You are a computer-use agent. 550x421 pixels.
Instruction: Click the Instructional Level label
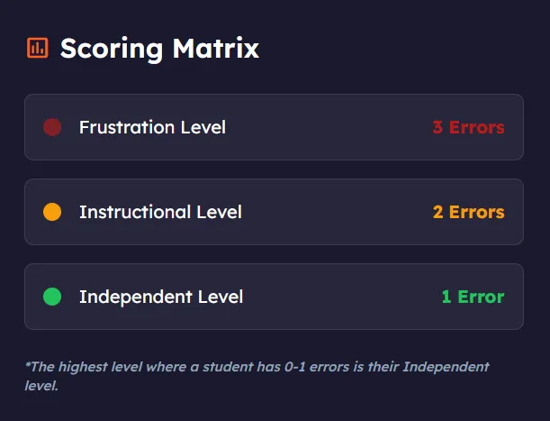pyautogui.click(x=160, y=212)
